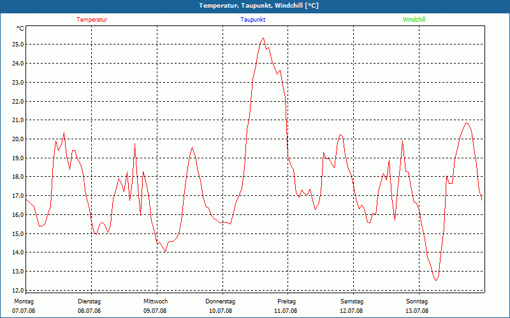Click the Freitag day label
This screenshot has width=510, height=318.
(286, 301)
